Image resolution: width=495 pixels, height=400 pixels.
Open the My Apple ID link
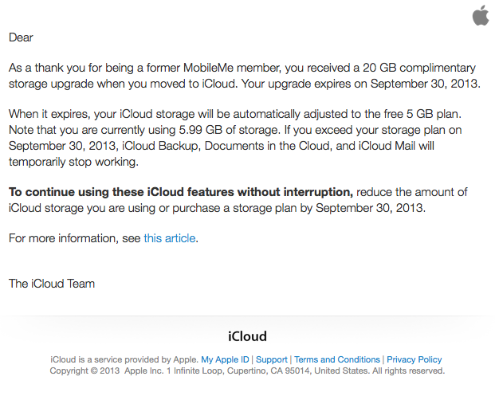tap(225, 360)
